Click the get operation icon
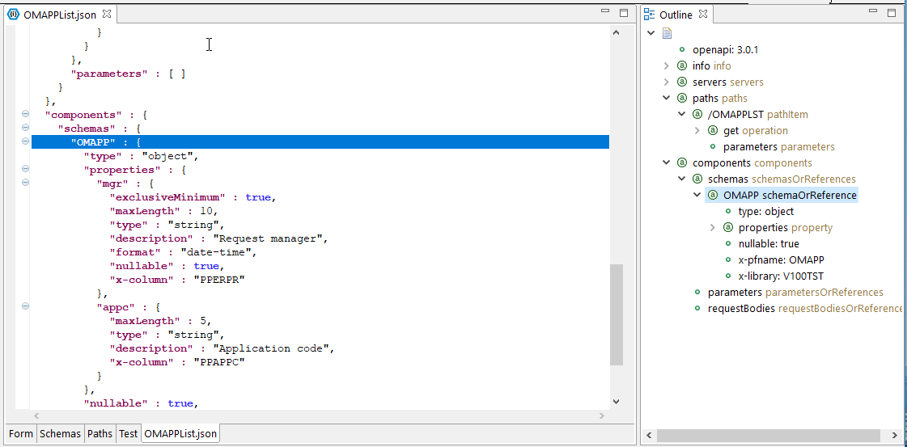 click(x=713, y=130)
